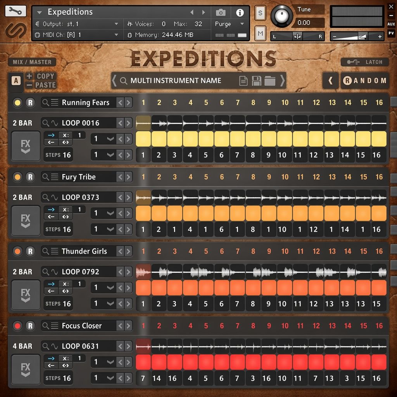The width and height of the screenshot is (397, 397).
Task: Save multi instrument with floppy disk icon
Action: (256, 81)
